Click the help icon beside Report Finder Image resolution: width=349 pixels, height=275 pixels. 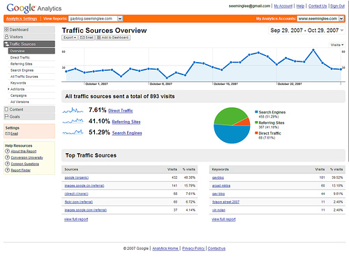pyautogui.click(x=8, y=170)
